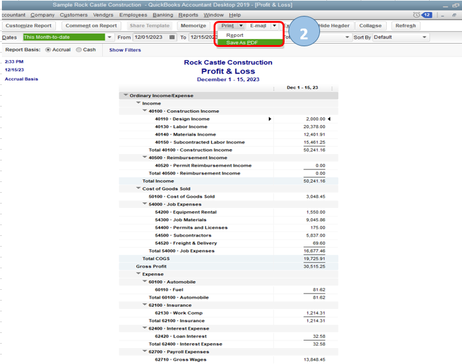462x364 pixels.
Task: Choose Save As PDF from Print dropdown
Action: coord(250,42)
